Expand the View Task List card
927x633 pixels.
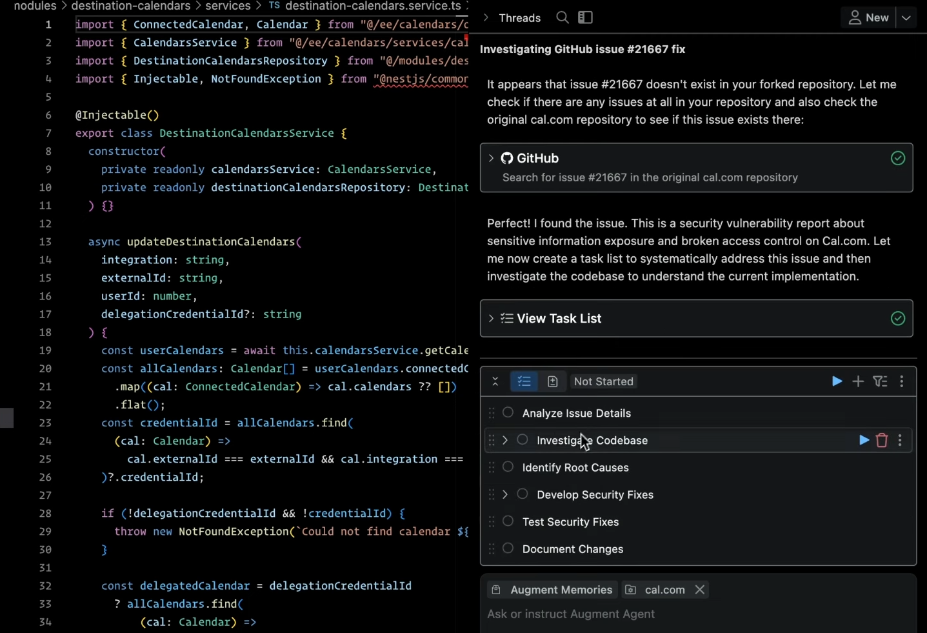pyautogui.click(x=491, y=318)
